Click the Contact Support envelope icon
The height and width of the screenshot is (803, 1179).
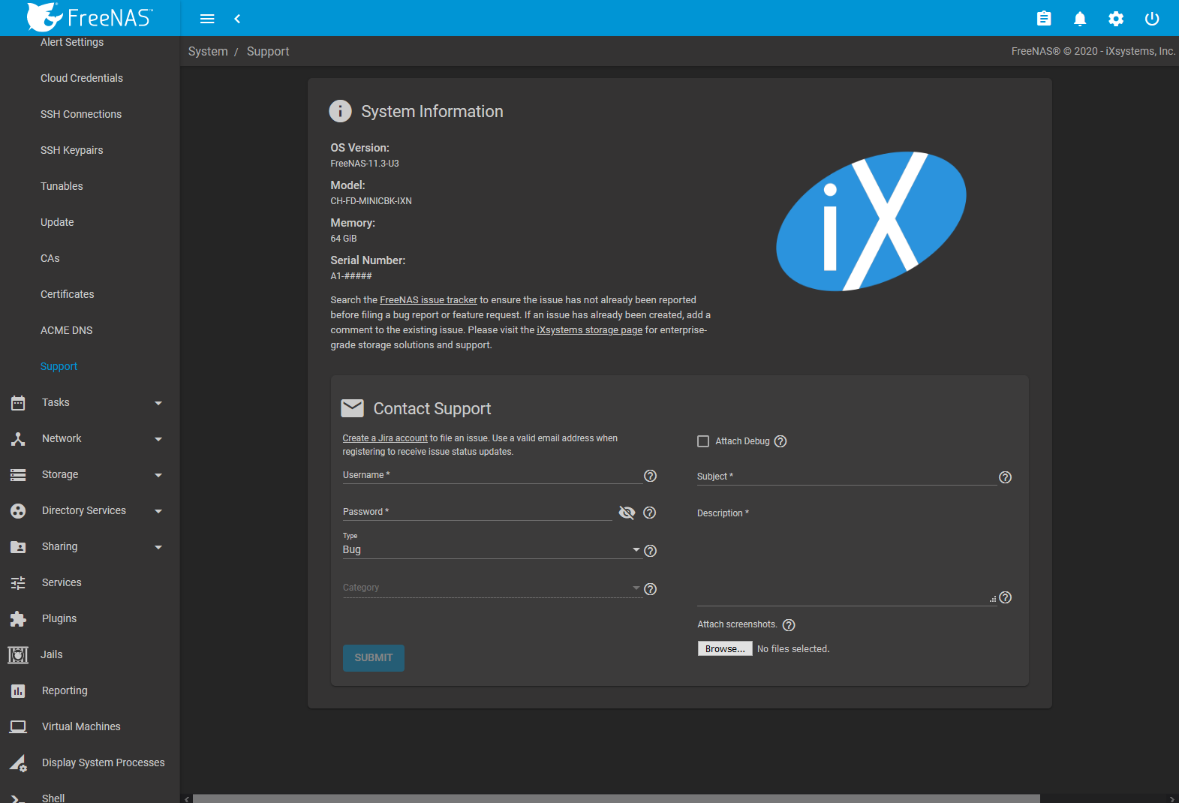(x=352, y=408)
